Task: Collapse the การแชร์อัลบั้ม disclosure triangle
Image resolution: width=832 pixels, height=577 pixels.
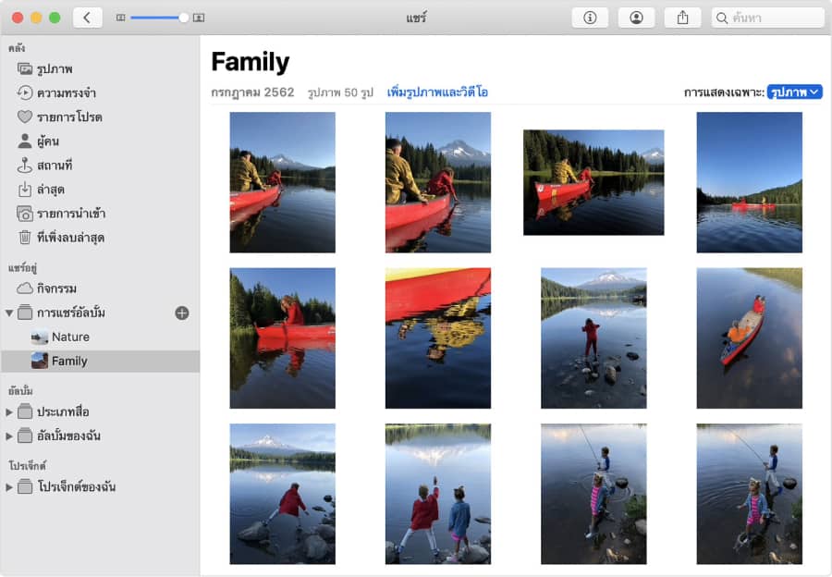Action: (x=9, y=313)
